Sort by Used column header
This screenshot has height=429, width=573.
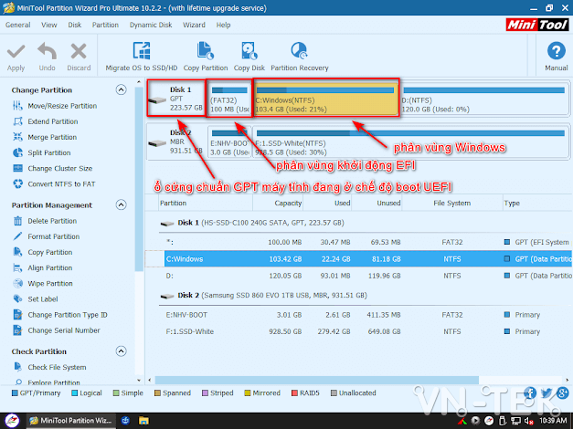pos(327,203)
